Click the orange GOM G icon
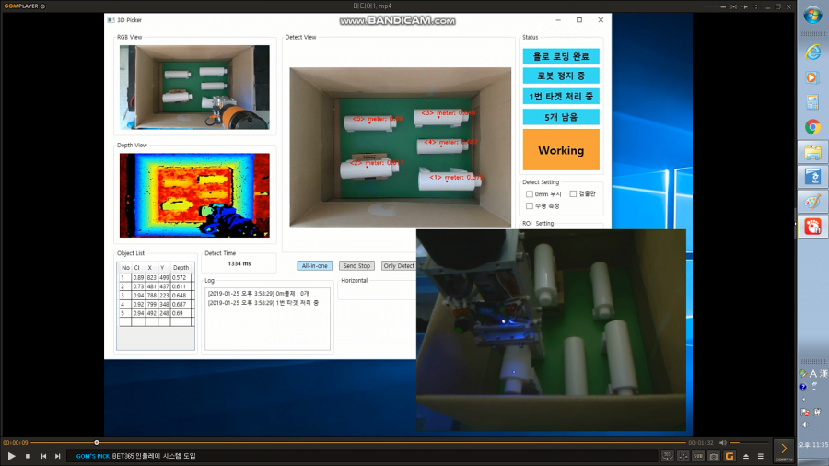 pos(730,456)
